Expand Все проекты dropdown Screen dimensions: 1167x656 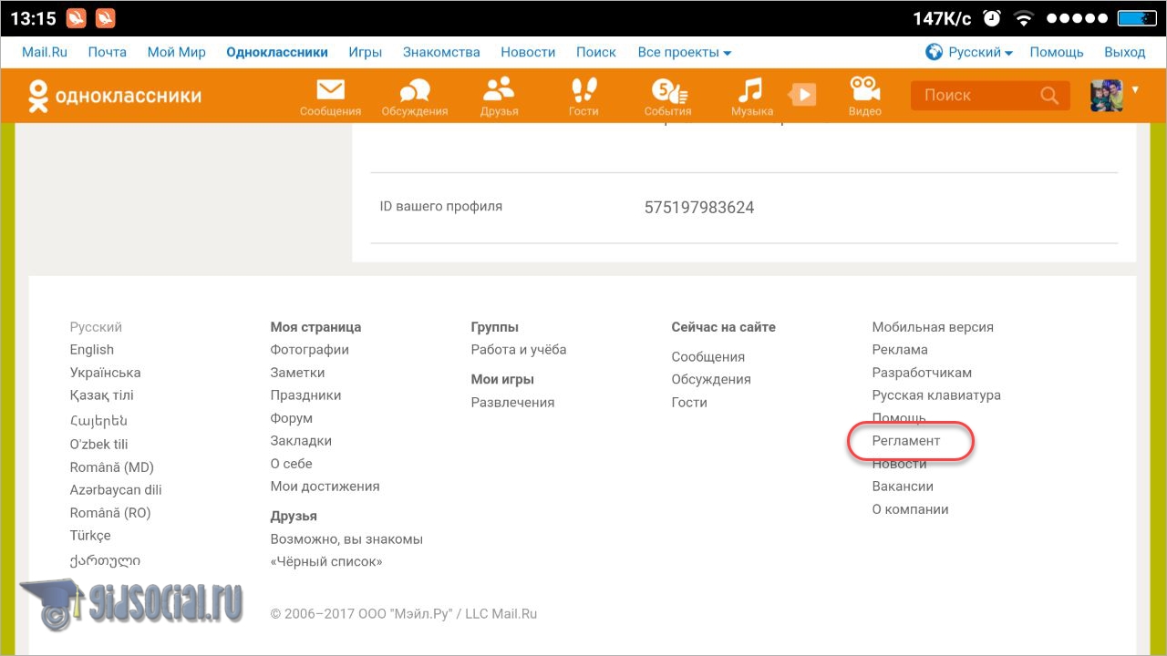click(684, 52)
